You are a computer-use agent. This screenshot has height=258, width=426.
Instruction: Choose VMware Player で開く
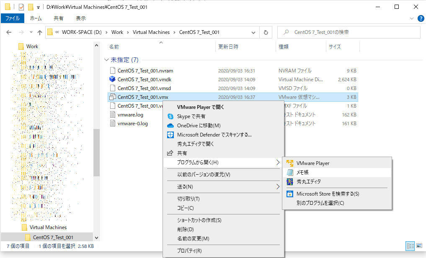(x=201, y=107)
